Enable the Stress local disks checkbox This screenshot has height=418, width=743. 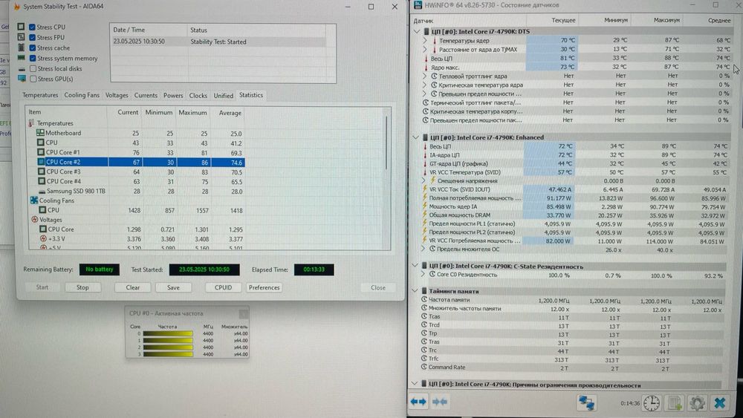[33, 68]
